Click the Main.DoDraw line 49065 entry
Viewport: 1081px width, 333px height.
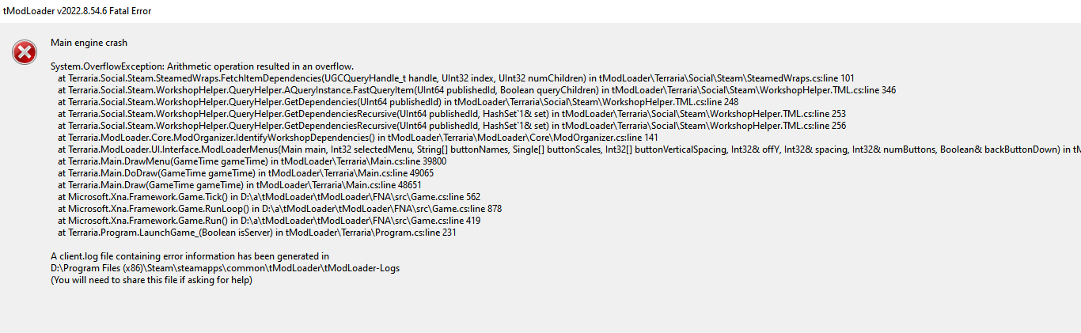(245, 173)
